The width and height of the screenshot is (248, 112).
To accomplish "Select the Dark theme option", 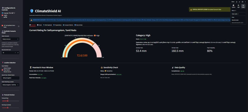I will (x=243, y=6).
